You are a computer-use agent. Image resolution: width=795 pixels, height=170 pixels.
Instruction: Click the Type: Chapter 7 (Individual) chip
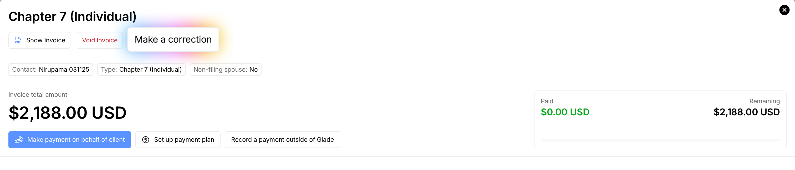141,70
